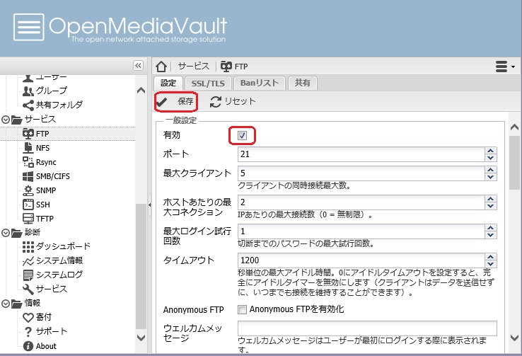The image size is (522, 356).
Task: Open About info icon in sidebar
Action: click(28, 346)
